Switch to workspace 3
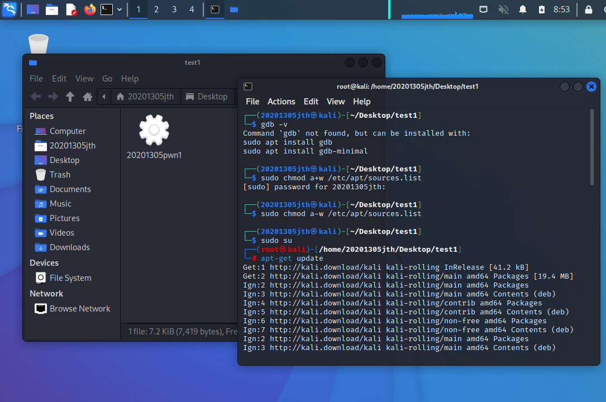606x402 pixels. click(x=174, y=9)
